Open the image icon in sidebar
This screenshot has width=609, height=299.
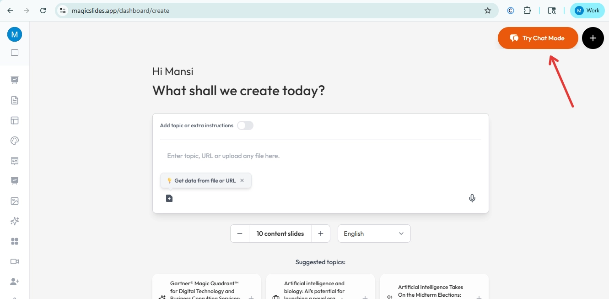coord(15,201)
